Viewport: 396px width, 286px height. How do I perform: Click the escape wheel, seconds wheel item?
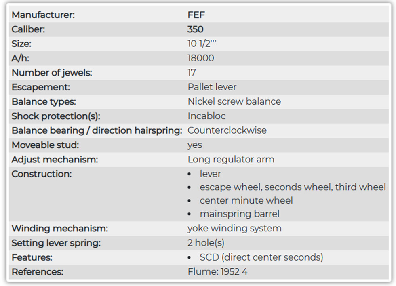click(x=293, y=187)
